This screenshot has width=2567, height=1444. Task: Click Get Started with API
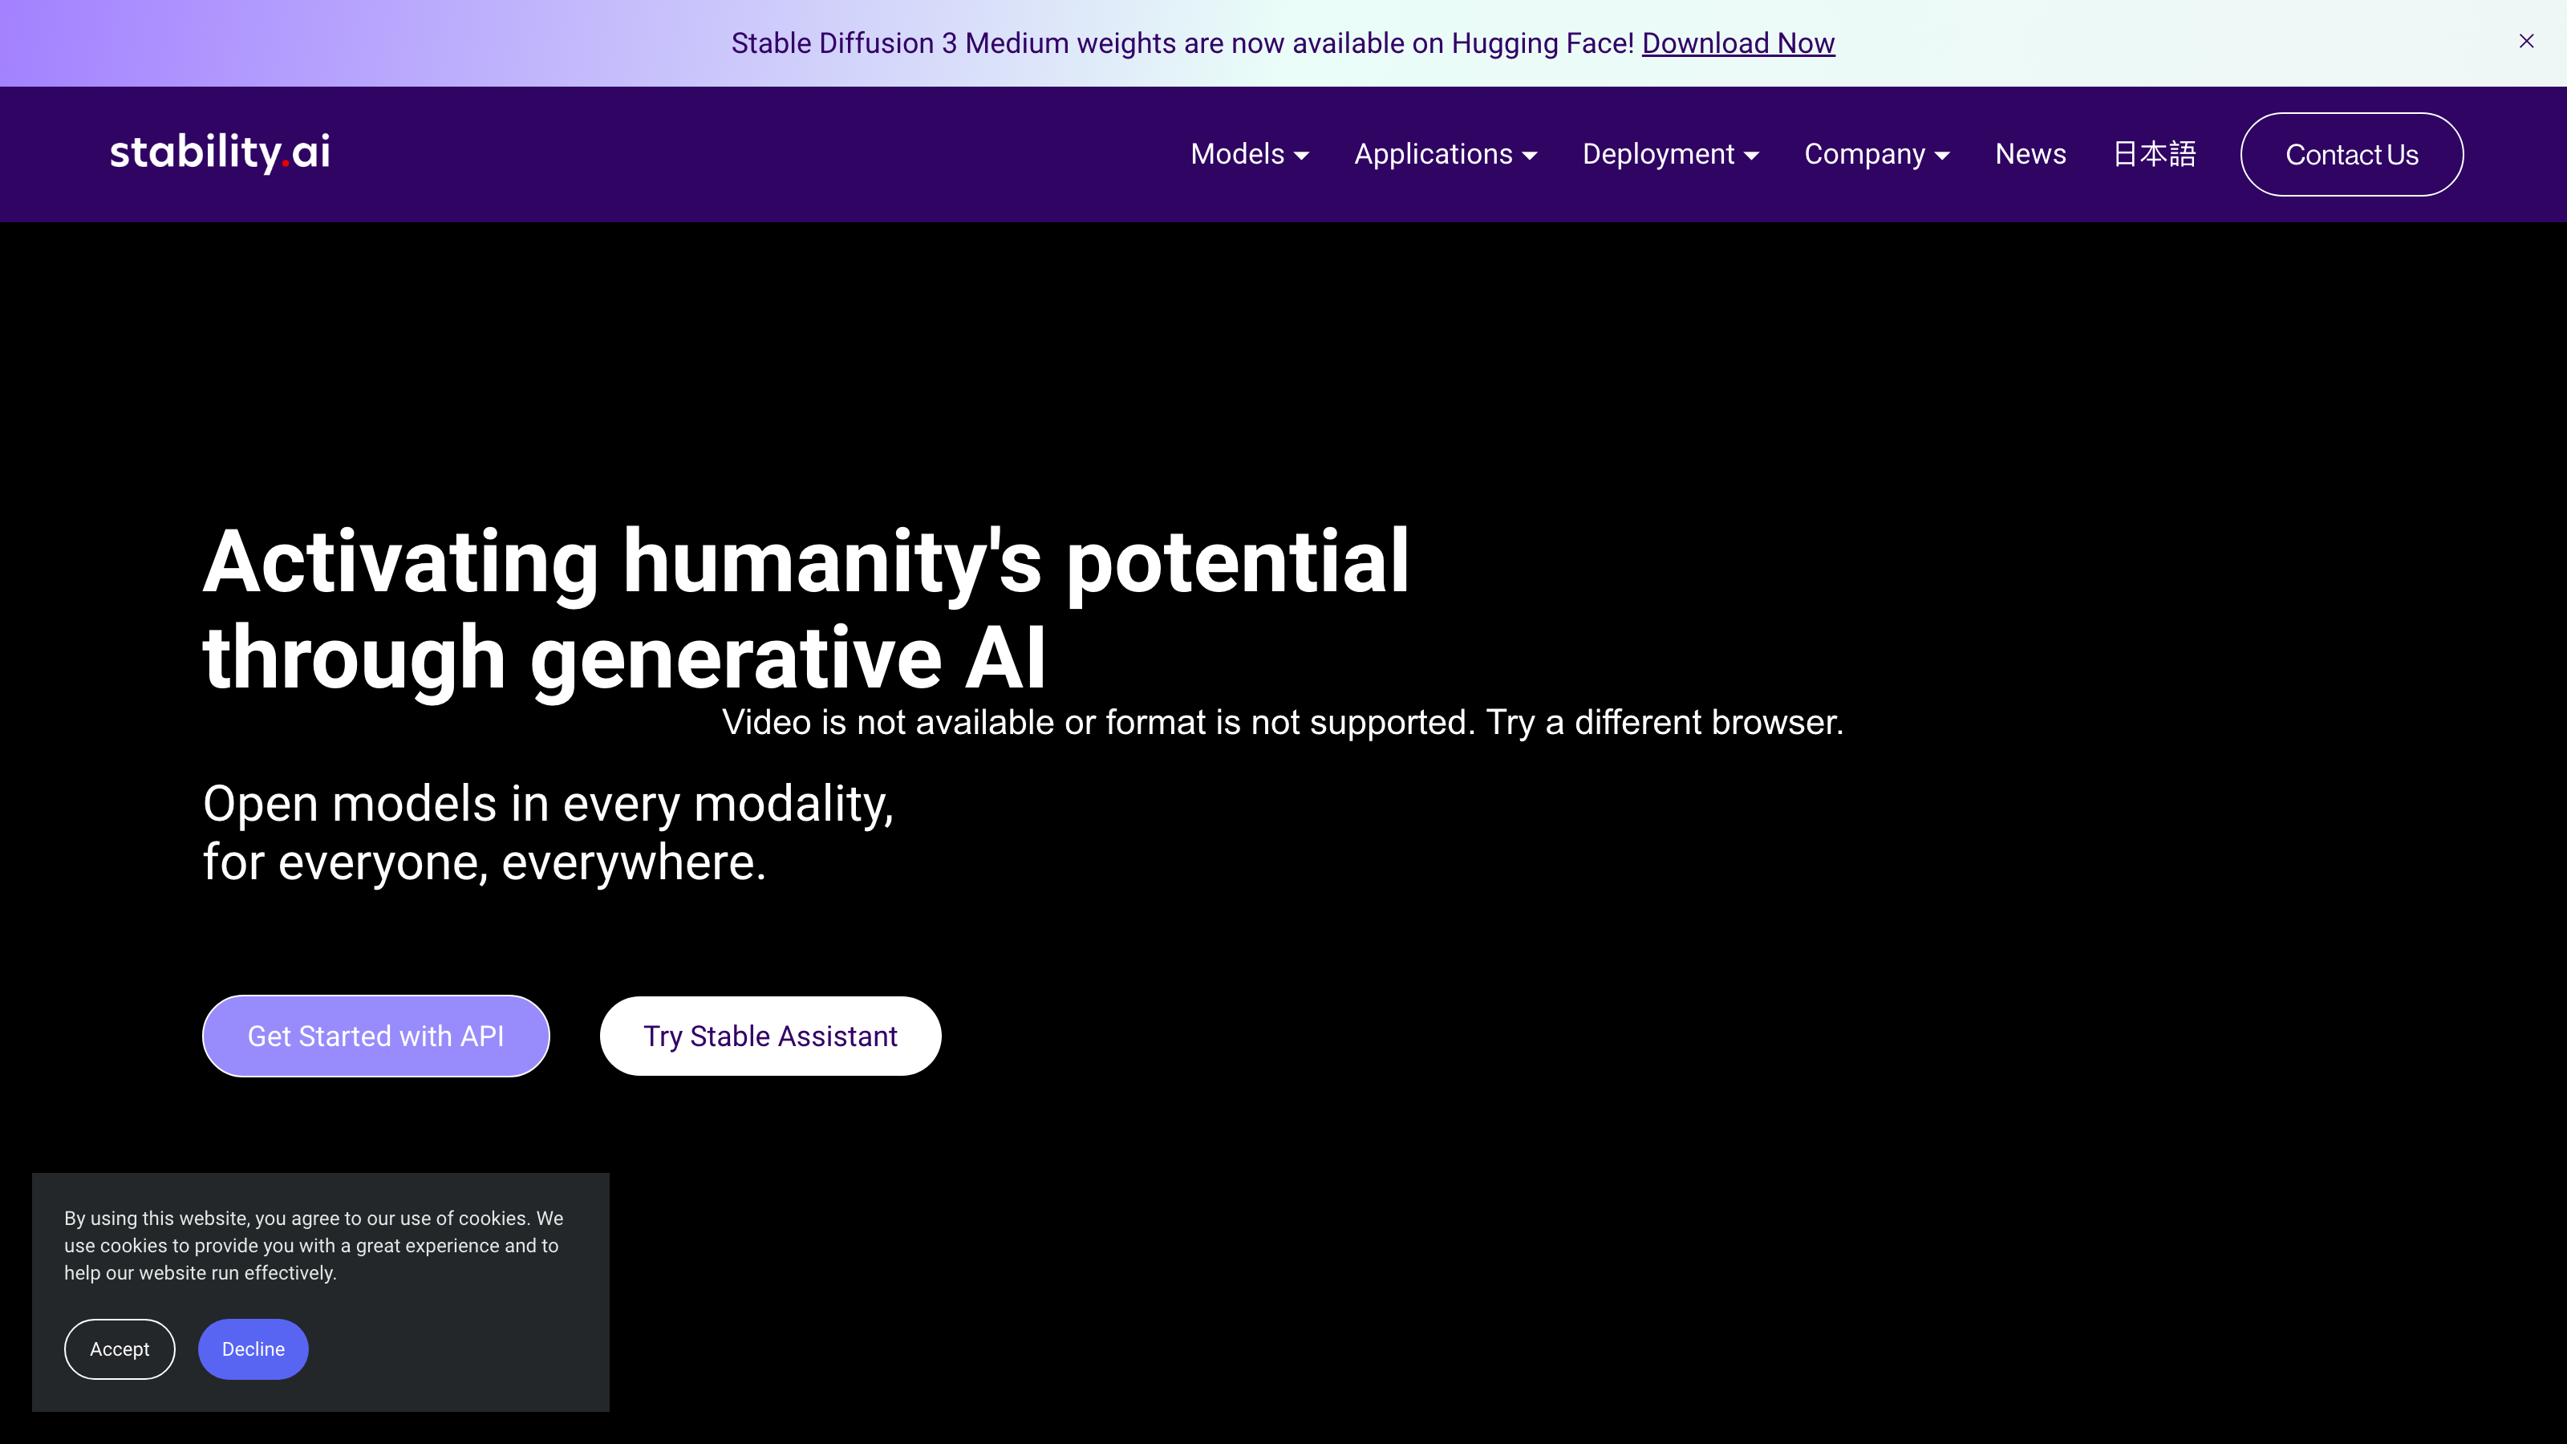[x=375, y=1036]
